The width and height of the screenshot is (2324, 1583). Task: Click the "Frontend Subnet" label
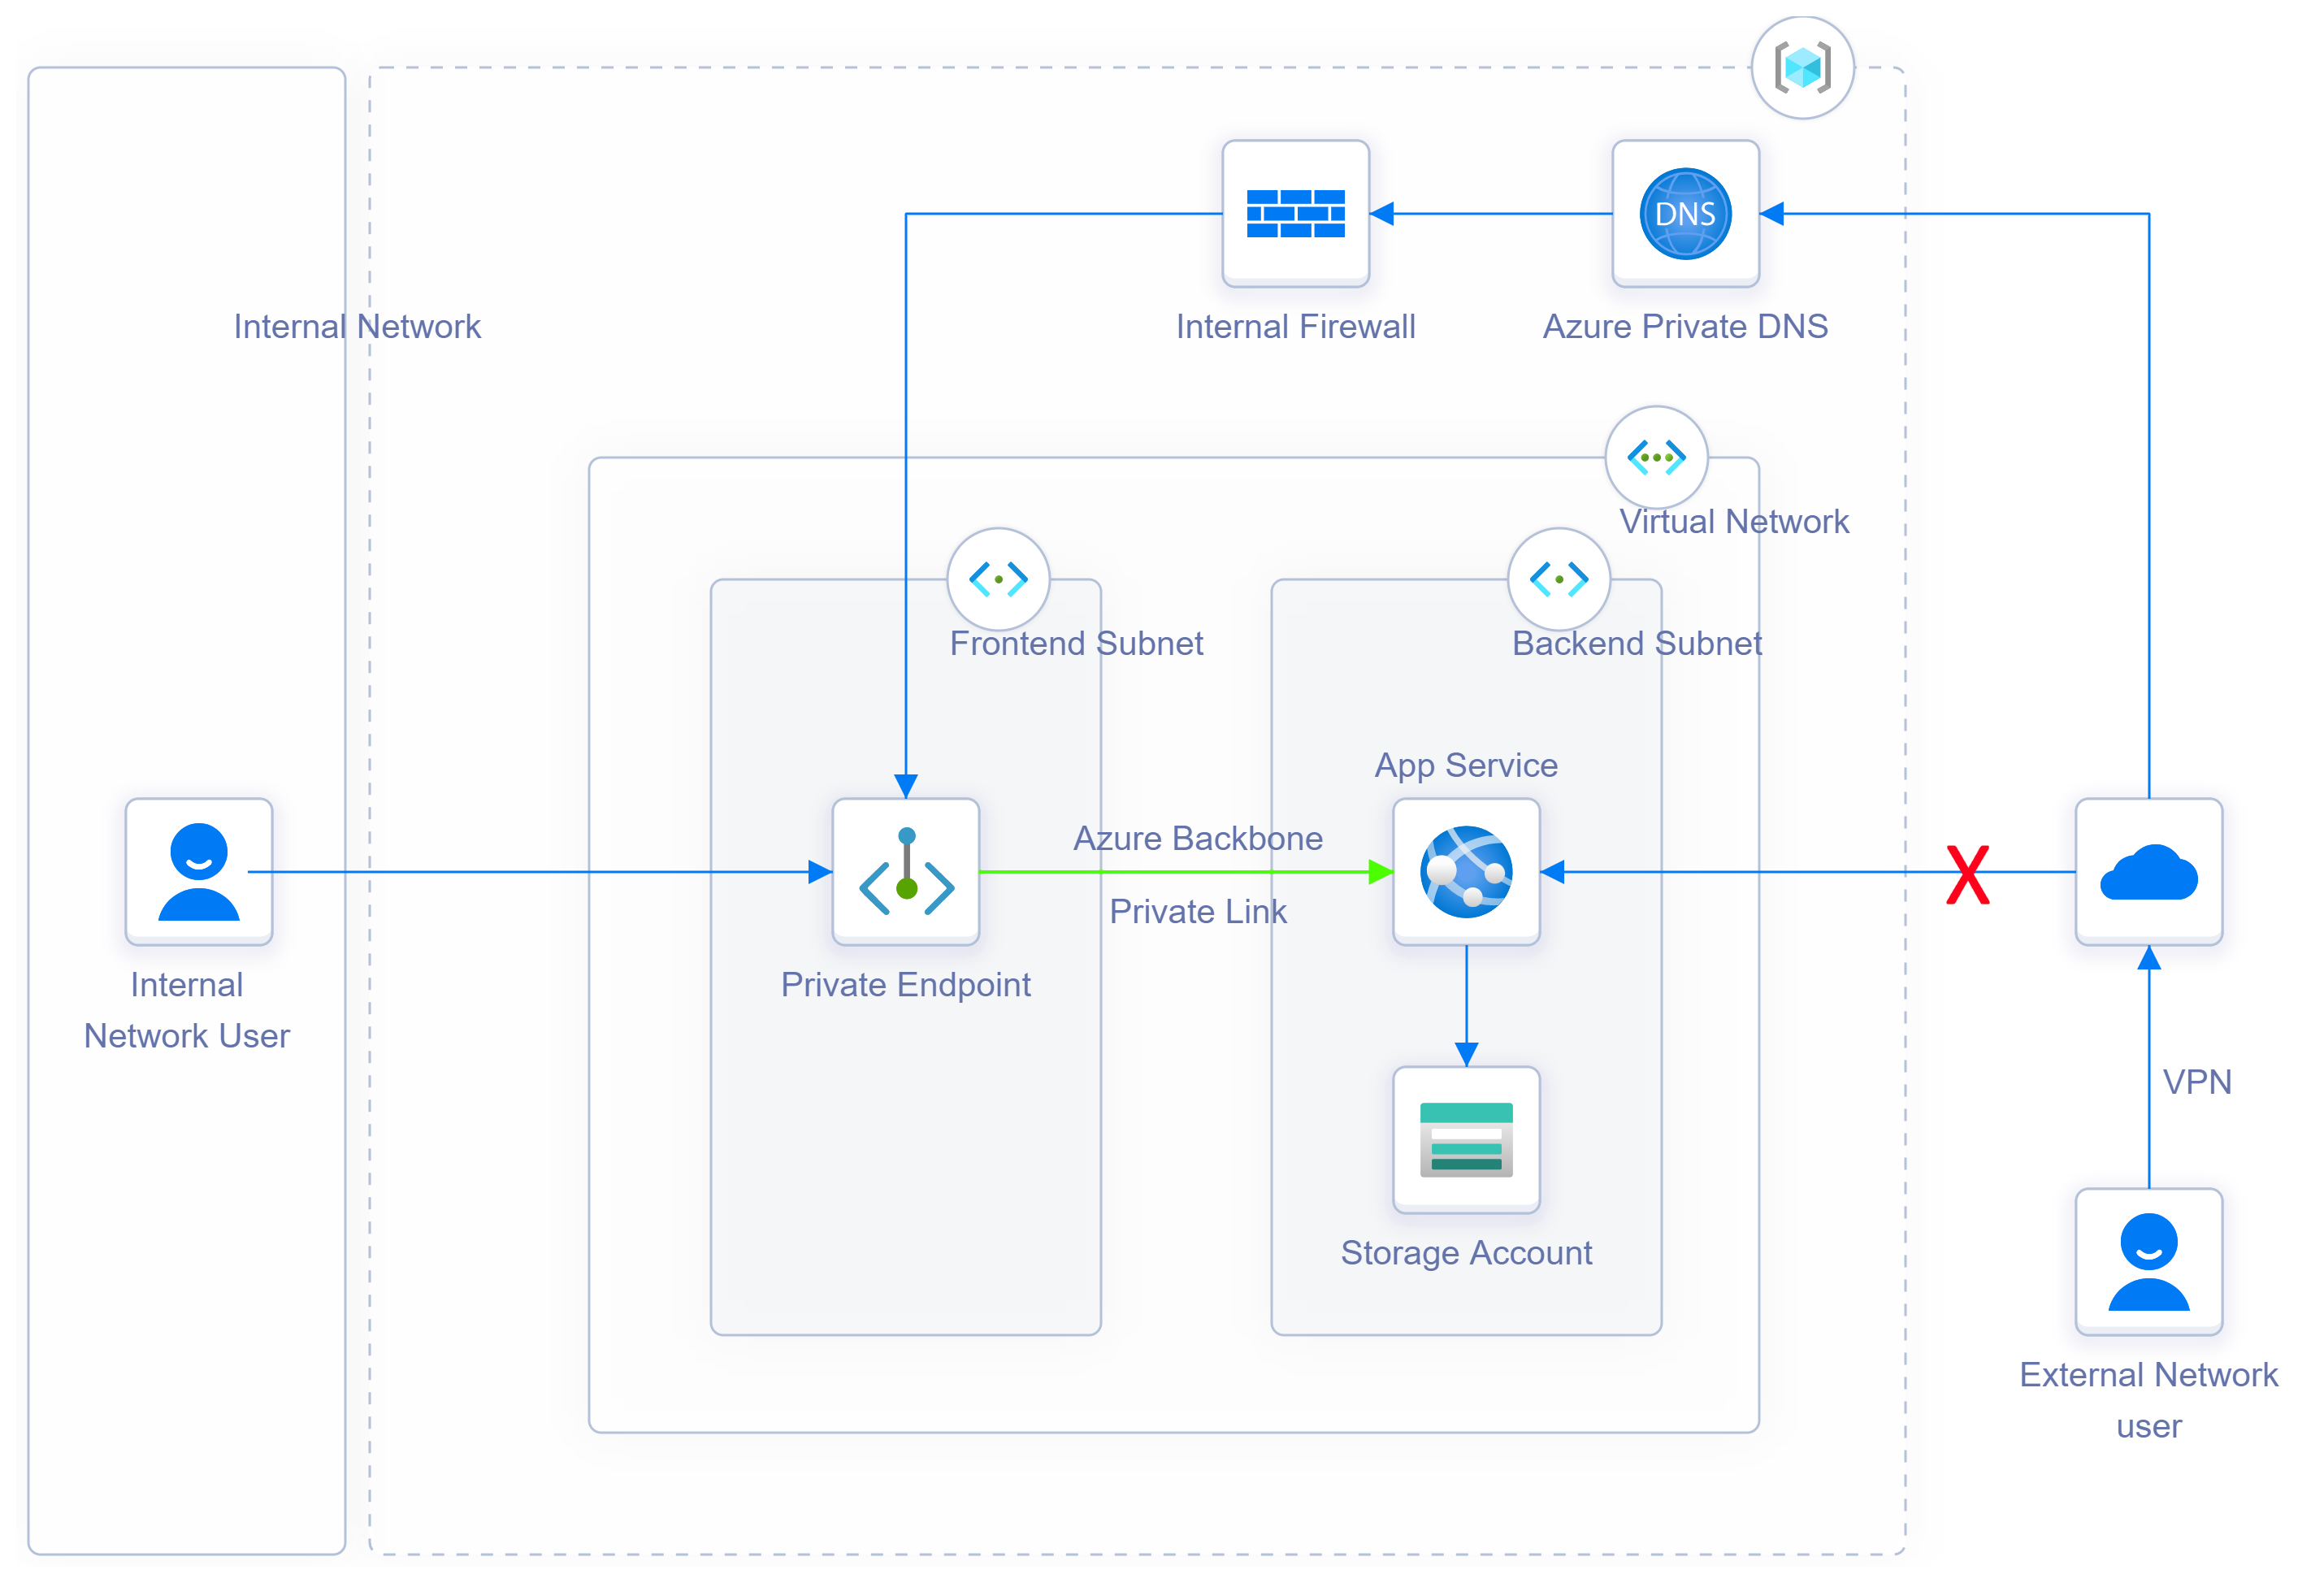click(1076, 644)
